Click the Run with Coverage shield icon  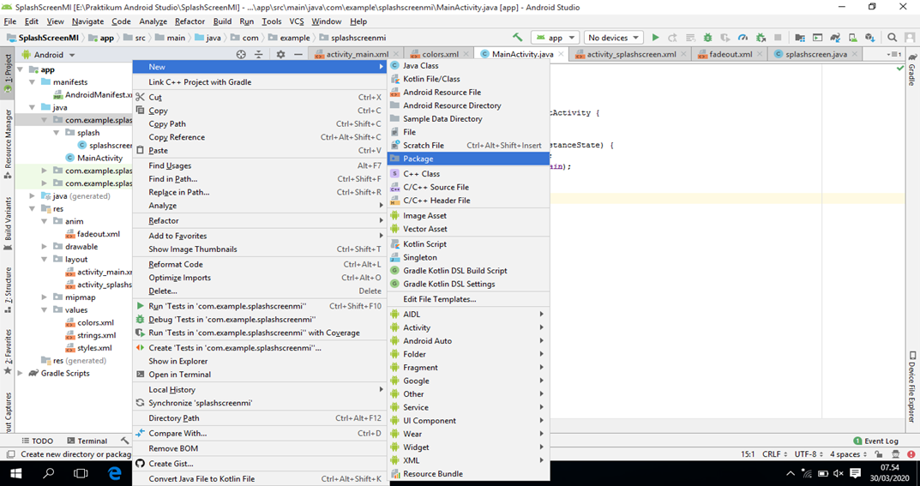click(x=725, y=38)
